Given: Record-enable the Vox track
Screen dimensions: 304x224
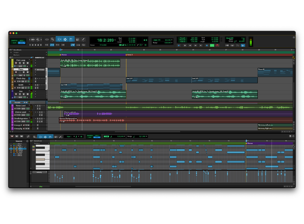Looking at the screenshot, I should click(x=16, y=94).
